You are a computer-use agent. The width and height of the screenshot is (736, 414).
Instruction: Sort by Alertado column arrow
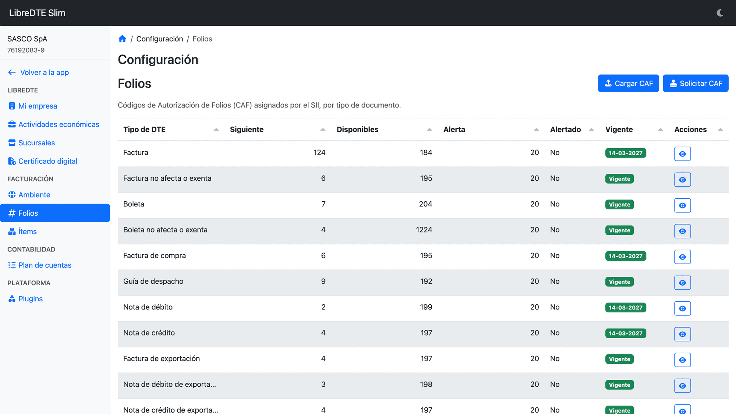(591, 130)
